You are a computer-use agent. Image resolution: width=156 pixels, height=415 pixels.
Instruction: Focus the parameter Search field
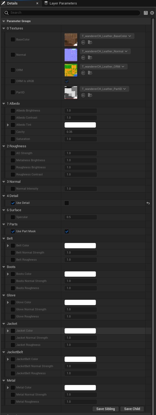[x=72, y=13]
